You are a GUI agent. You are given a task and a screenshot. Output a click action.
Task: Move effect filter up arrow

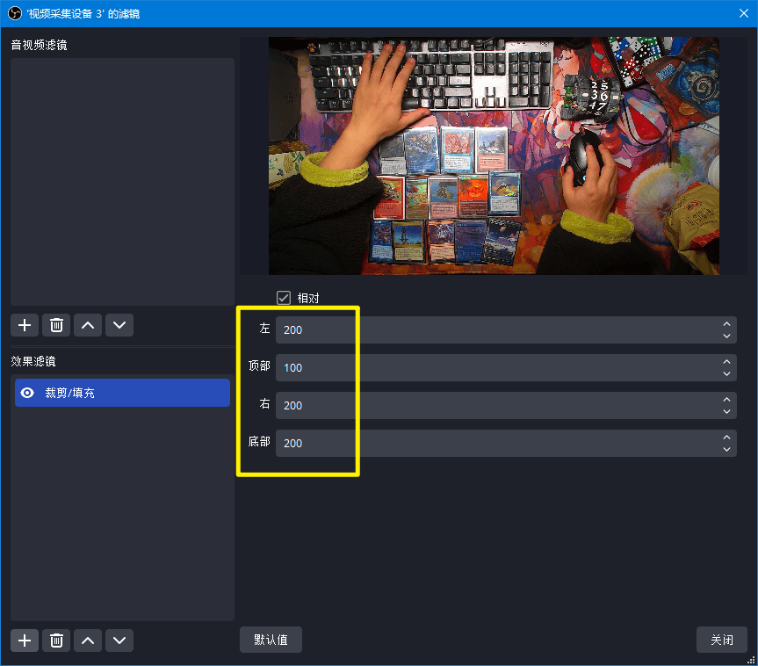click(x=88, y=641)
